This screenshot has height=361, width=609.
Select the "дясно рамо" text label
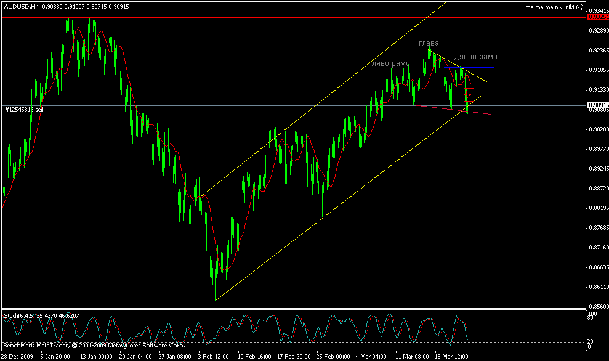pyautogui.click(x=475, y=57)
